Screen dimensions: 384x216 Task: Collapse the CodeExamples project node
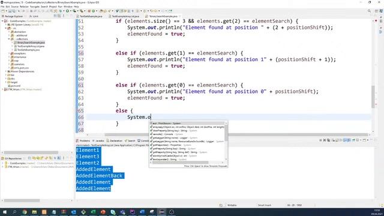(x=2, y=21)
